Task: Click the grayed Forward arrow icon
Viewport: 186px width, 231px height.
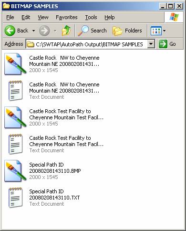Action: (x=44, y=31)
